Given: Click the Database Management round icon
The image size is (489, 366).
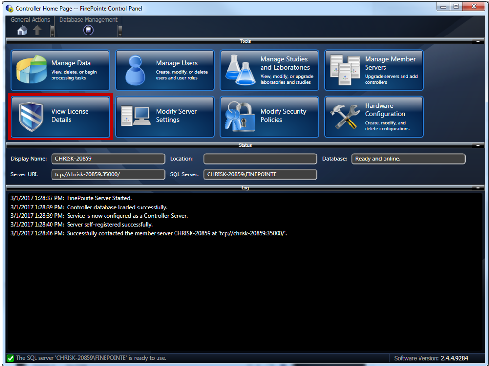Looking at the screenshot, I should coord(88,30).
